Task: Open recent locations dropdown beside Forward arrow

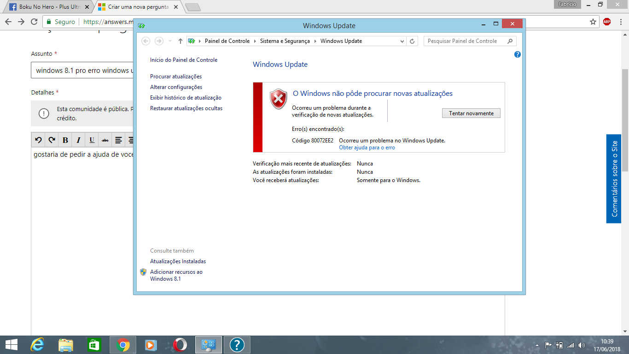Action: [170, 41]
